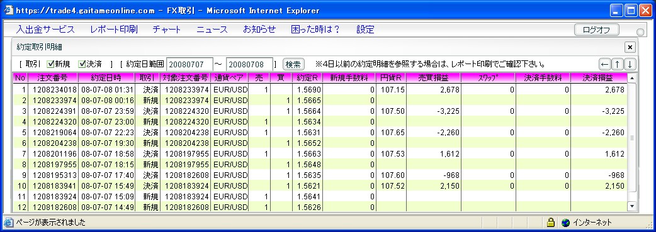Click the 新規手数料 column header
This screenshot has height=232, width=656.
click(349, 78)
